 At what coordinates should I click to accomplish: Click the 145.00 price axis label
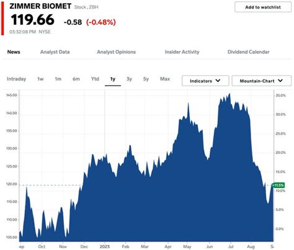12,96
